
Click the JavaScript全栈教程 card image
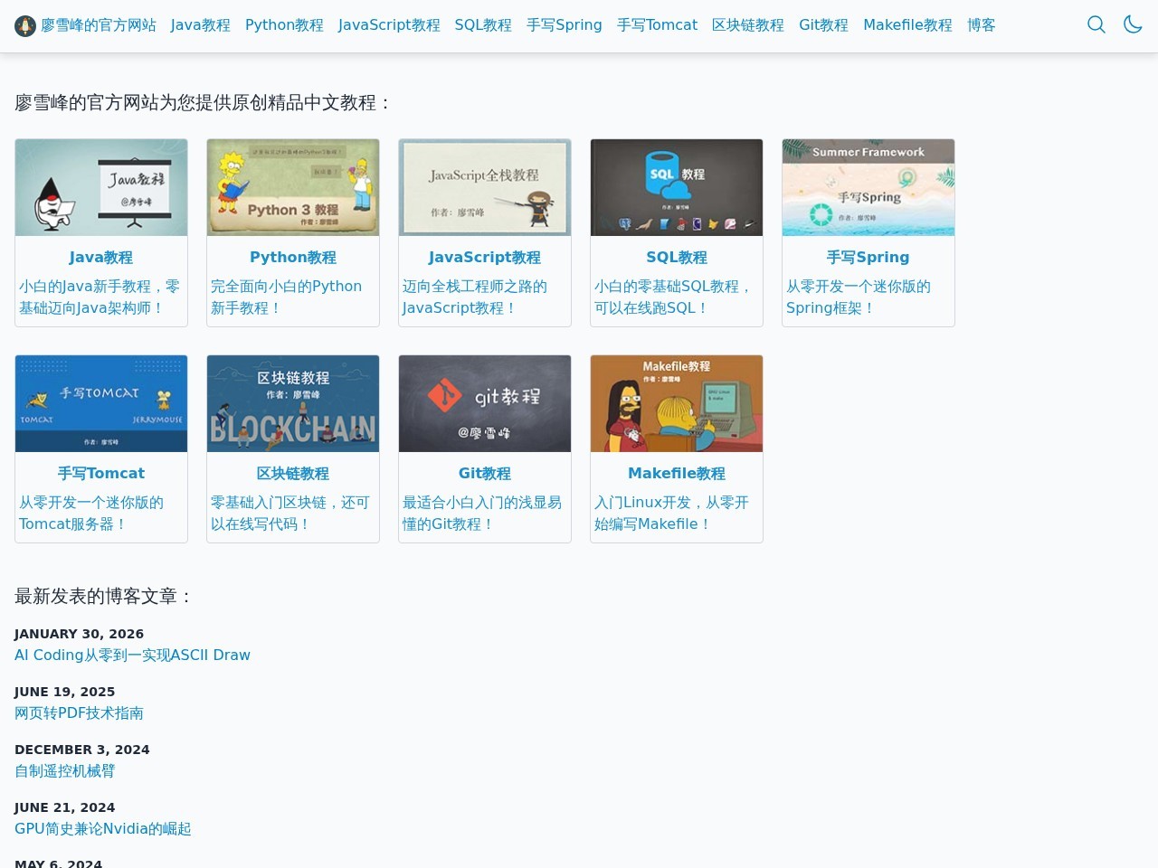485,188
